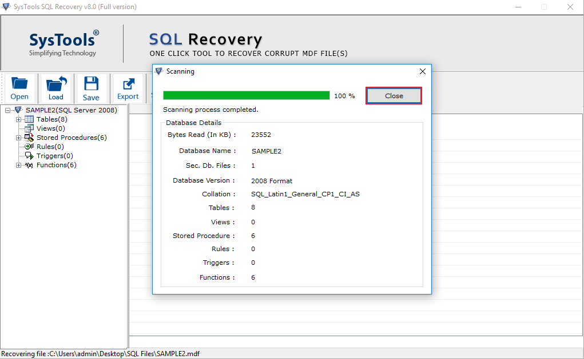Screen dimensions: 584x359
Task: Select Stored Procedures(6) in the tree
Action: [71, 138]
